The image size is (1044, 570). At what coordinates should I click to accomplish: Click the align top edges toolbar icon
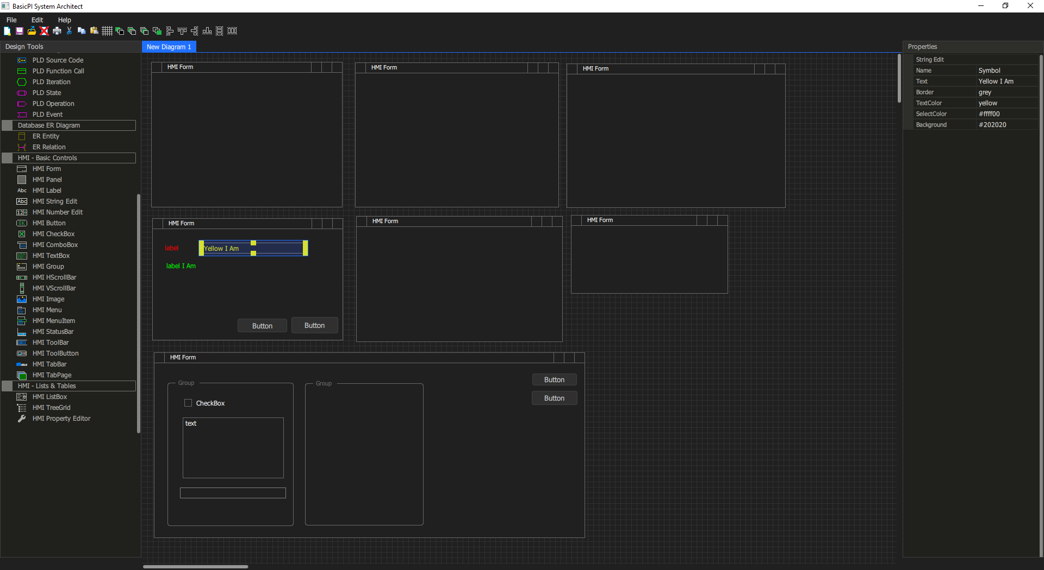coord(182,31)
